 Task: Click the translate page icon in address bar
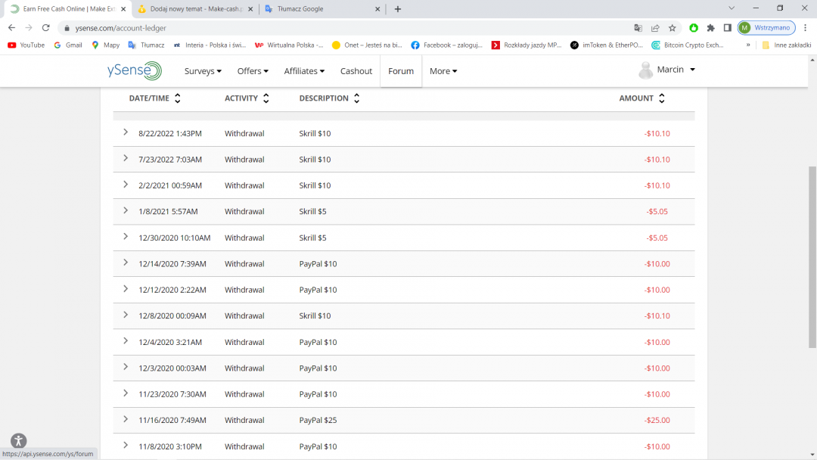(638, 28)
